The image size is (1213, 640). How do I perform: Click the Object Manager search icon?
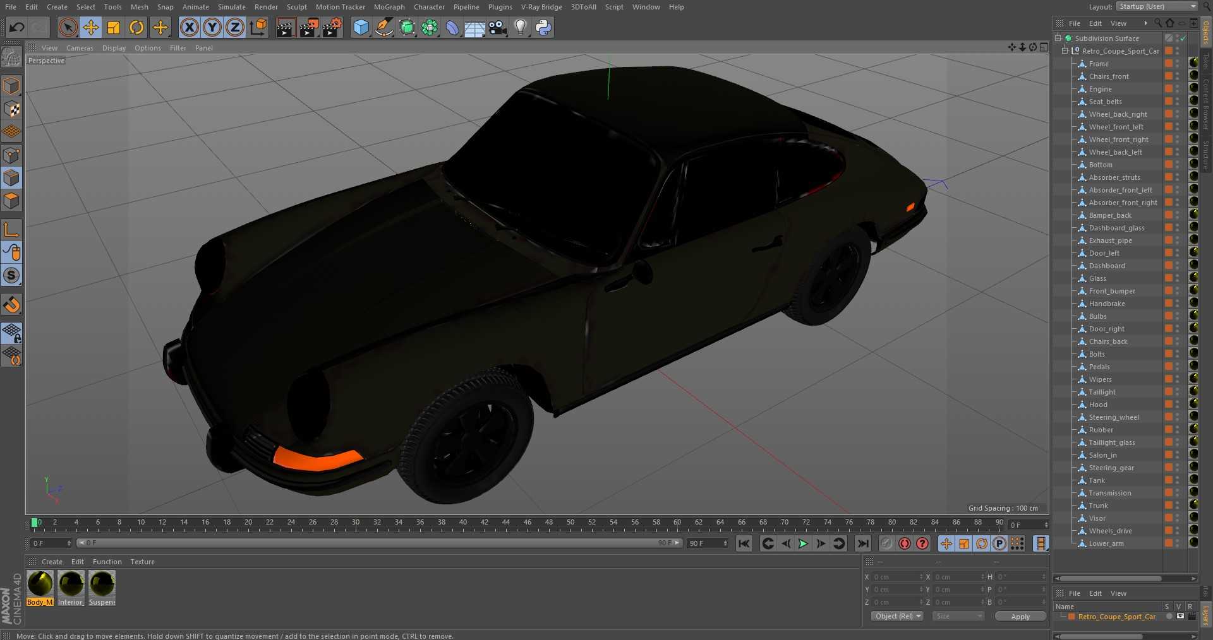click(x=1157, y=23)
